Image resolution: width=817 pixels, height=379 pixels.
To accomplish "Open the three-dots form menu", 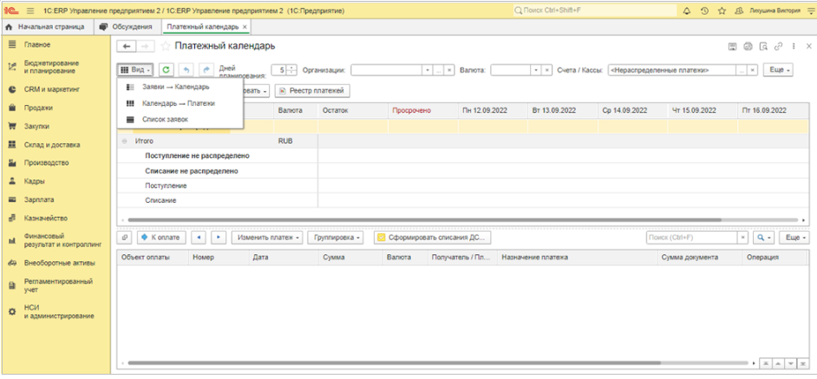I will (x=794, y=46).
